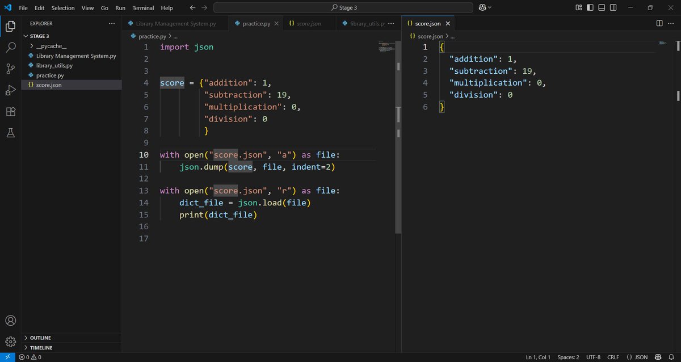Image resolution: width=681 pixels, height=362 pixels.
Task: Open the Go menu
Action: pyautogui.click(x=104, y=8)
